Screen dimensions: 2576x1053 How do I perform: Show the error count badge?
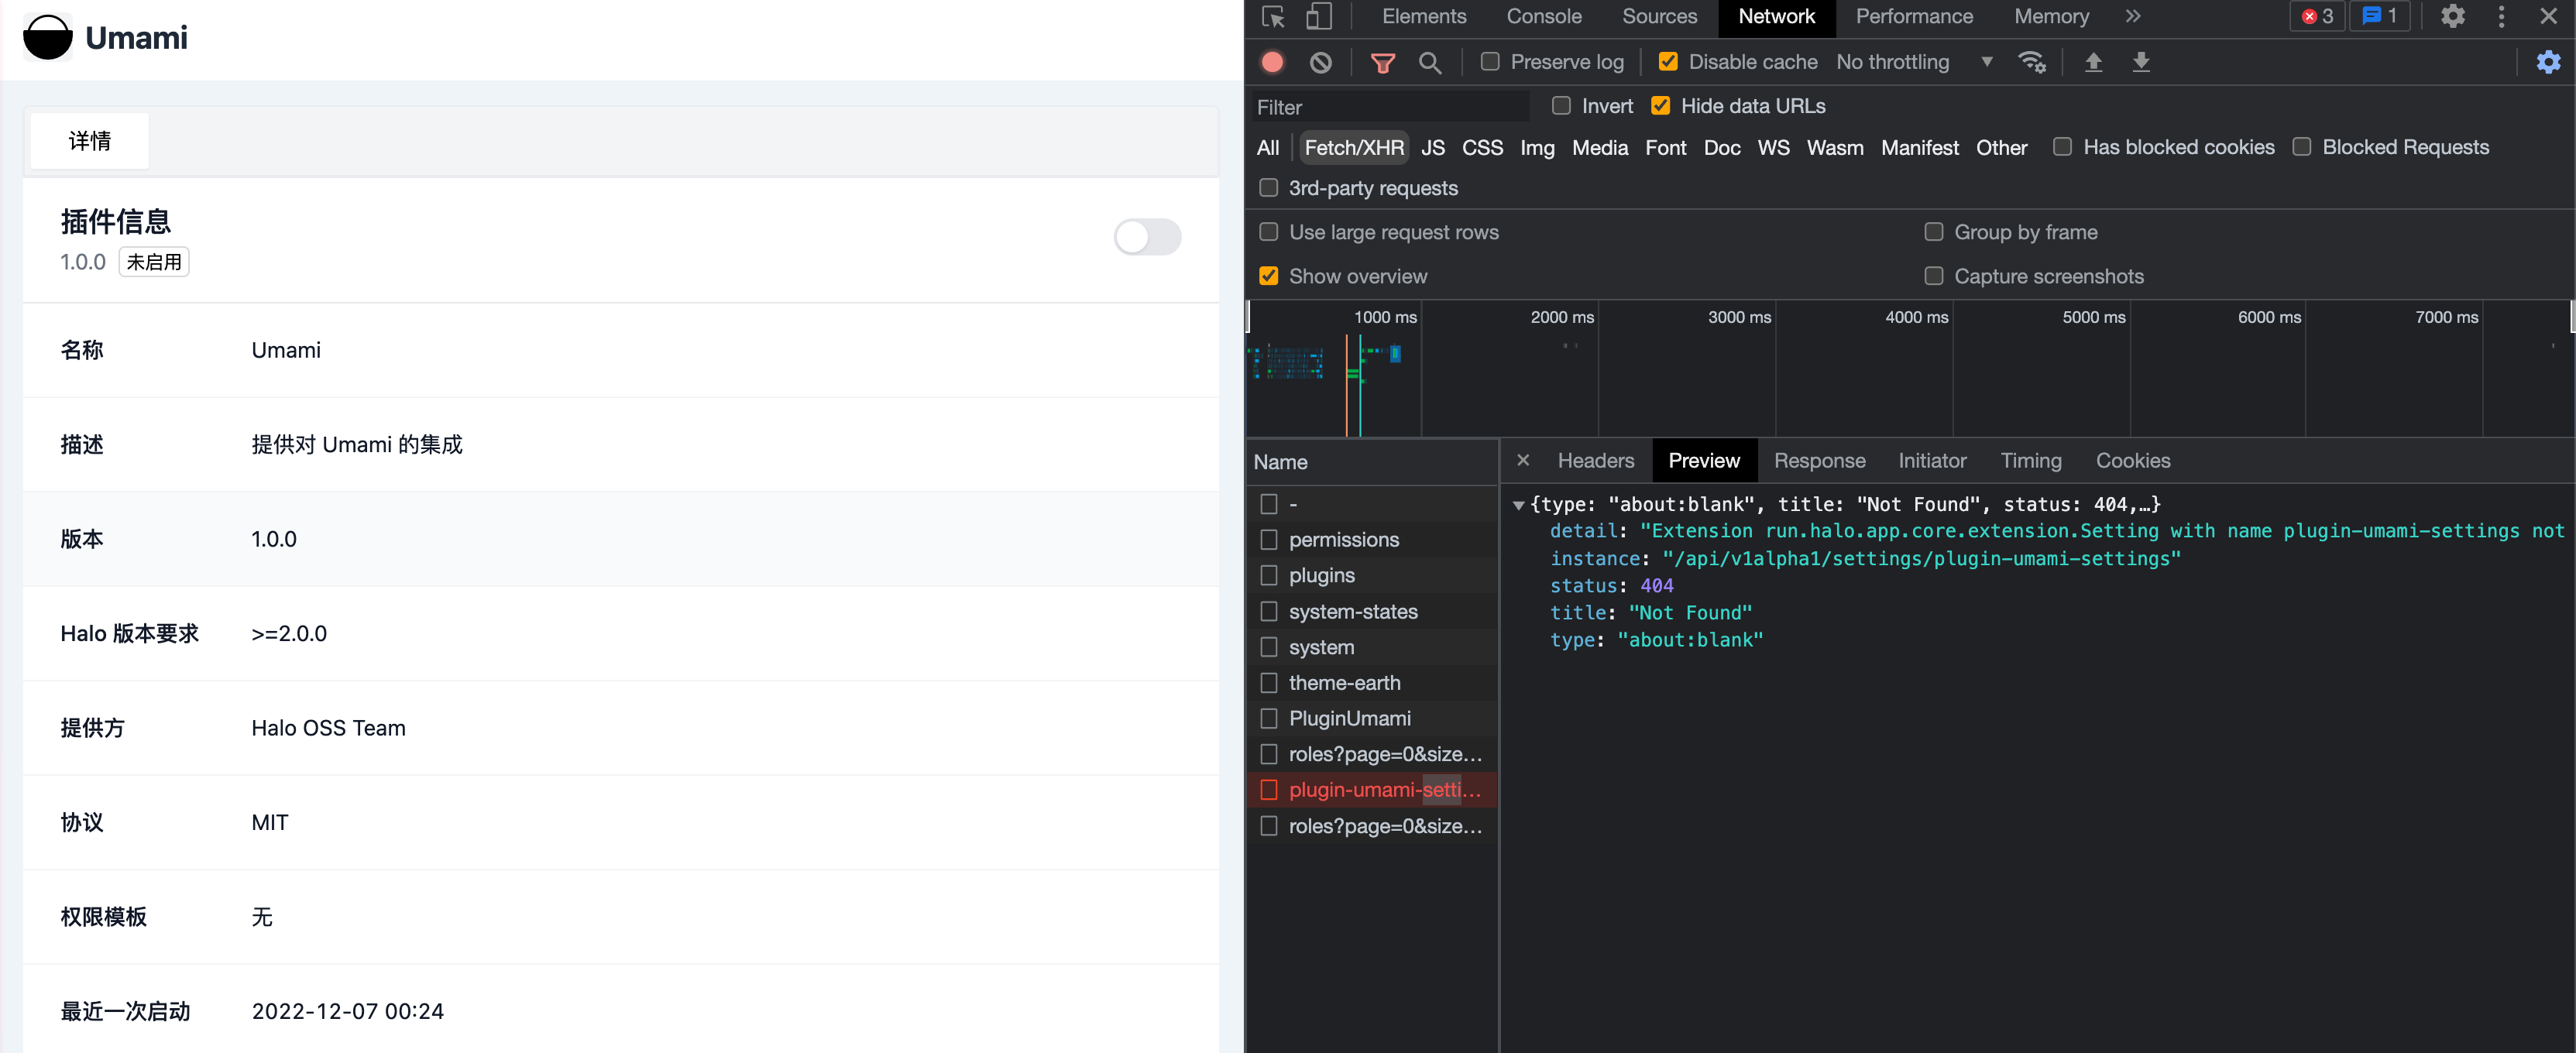coord(2317,16)
